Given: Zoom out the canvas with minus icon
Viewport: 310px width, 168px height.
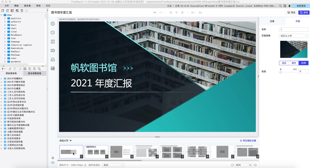Looking at the screenshot, I should coord(232,165).
